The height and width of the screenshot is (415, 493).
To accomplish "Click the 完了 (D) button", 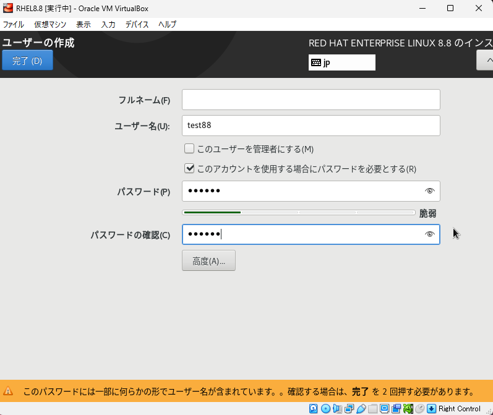I will pos(27,61).
